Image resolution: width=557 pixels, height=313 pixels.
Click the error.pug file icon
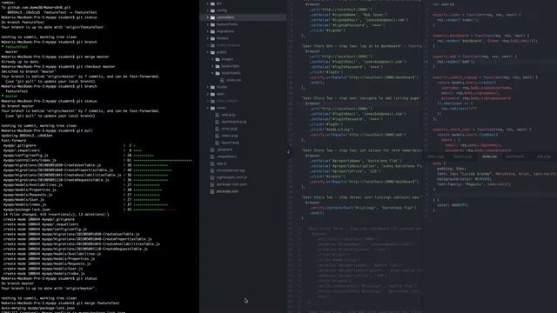click(x=218, y=129)
